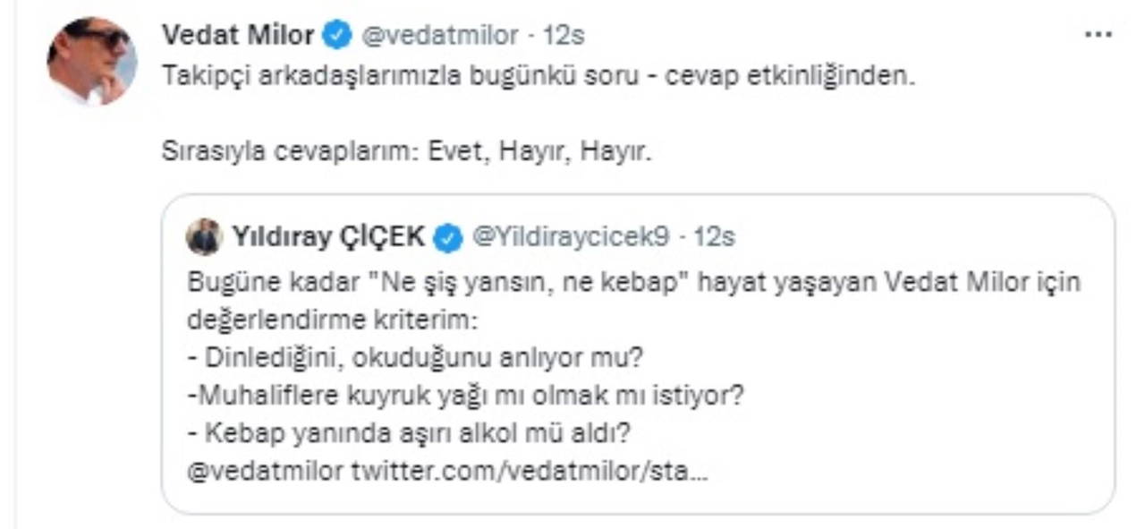Click Vedat Milor's profile avatar
The image size is (1145, 529).
tap(91, 61)
